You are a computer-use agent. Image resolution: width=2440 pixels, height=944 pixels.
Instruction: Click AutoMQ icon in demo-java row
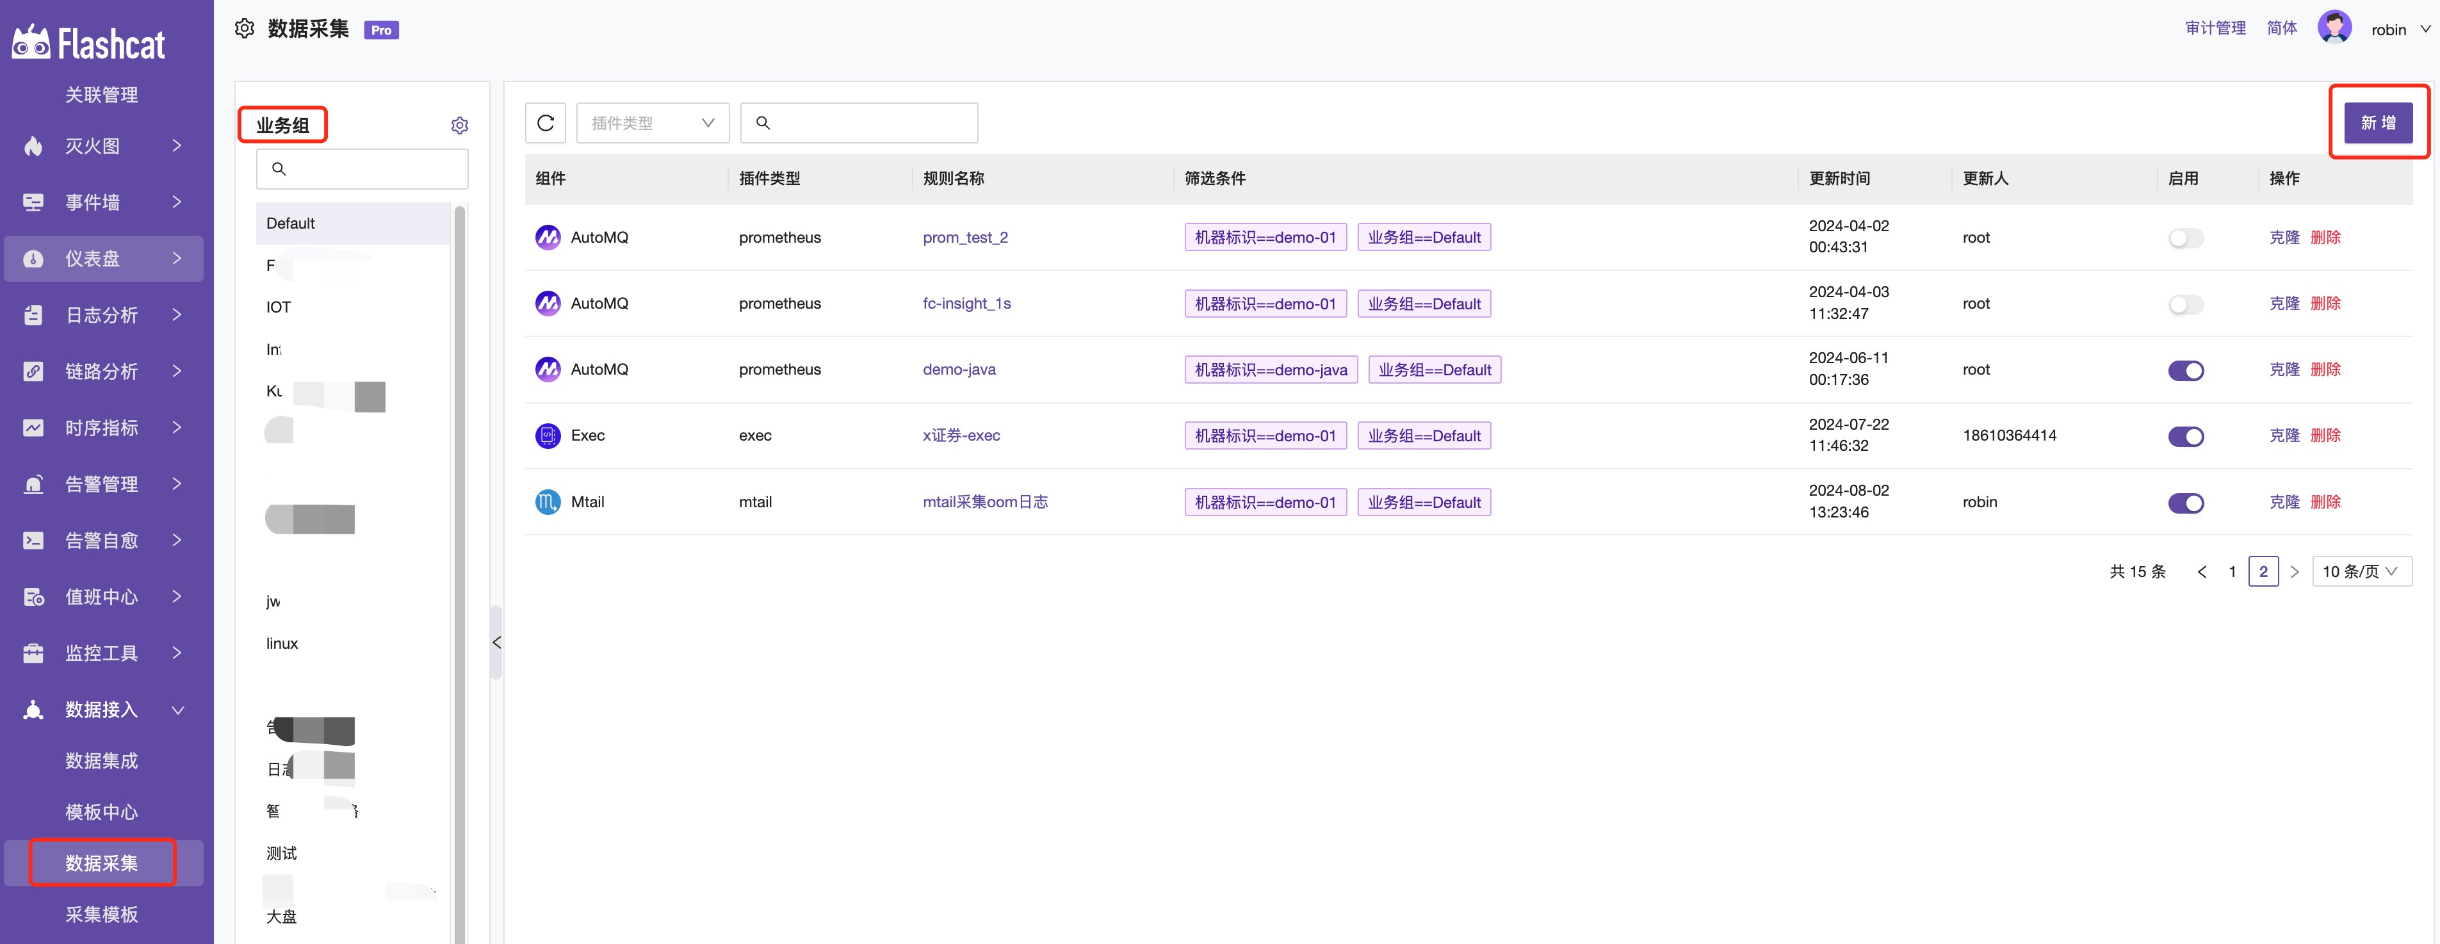click(548, 370)
